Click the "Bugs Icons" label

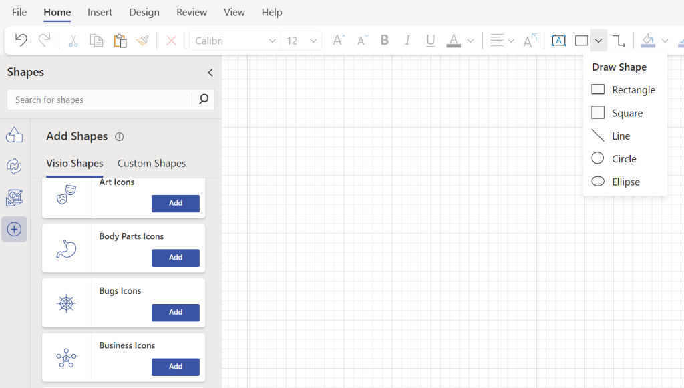[x=120, y=290]
